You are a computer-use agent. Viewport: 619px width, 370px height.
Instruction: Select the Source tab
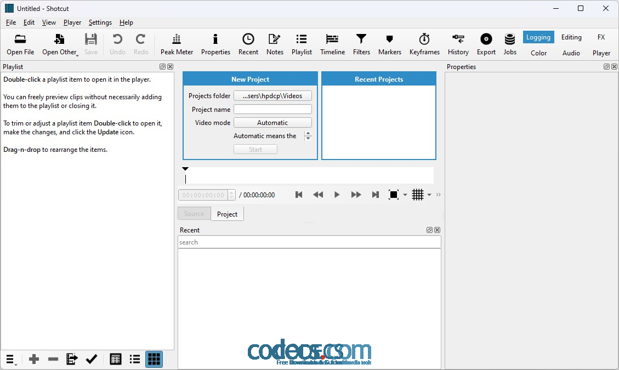click(194, 214)
